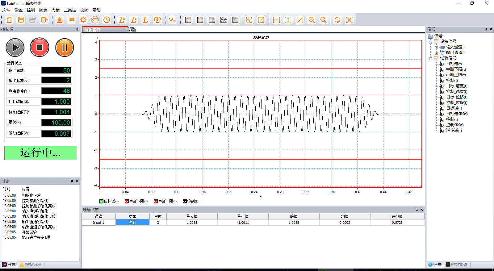
Task: Pin the 控制栏 panel
Action: coord(77,29)
